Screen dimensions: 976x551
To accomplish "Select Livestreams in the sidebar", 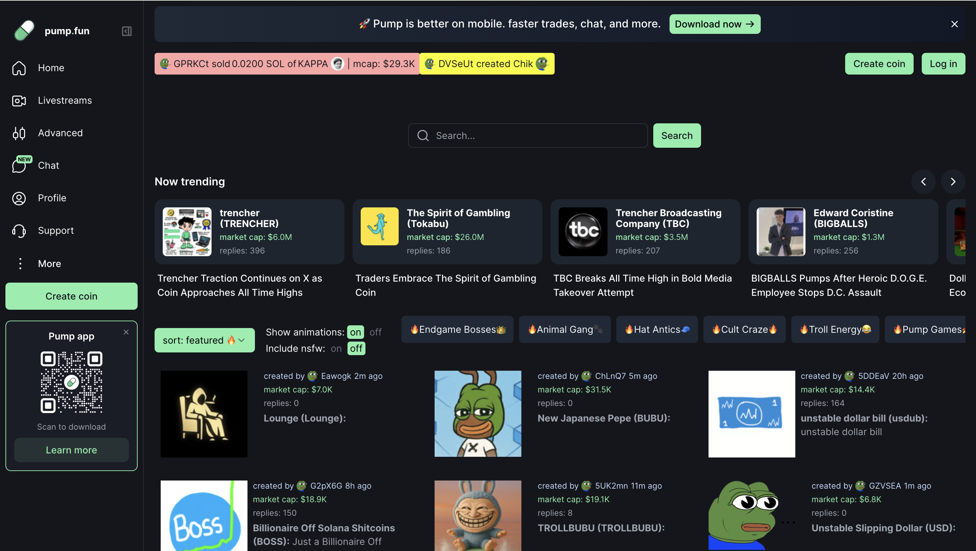I will 65,100.
